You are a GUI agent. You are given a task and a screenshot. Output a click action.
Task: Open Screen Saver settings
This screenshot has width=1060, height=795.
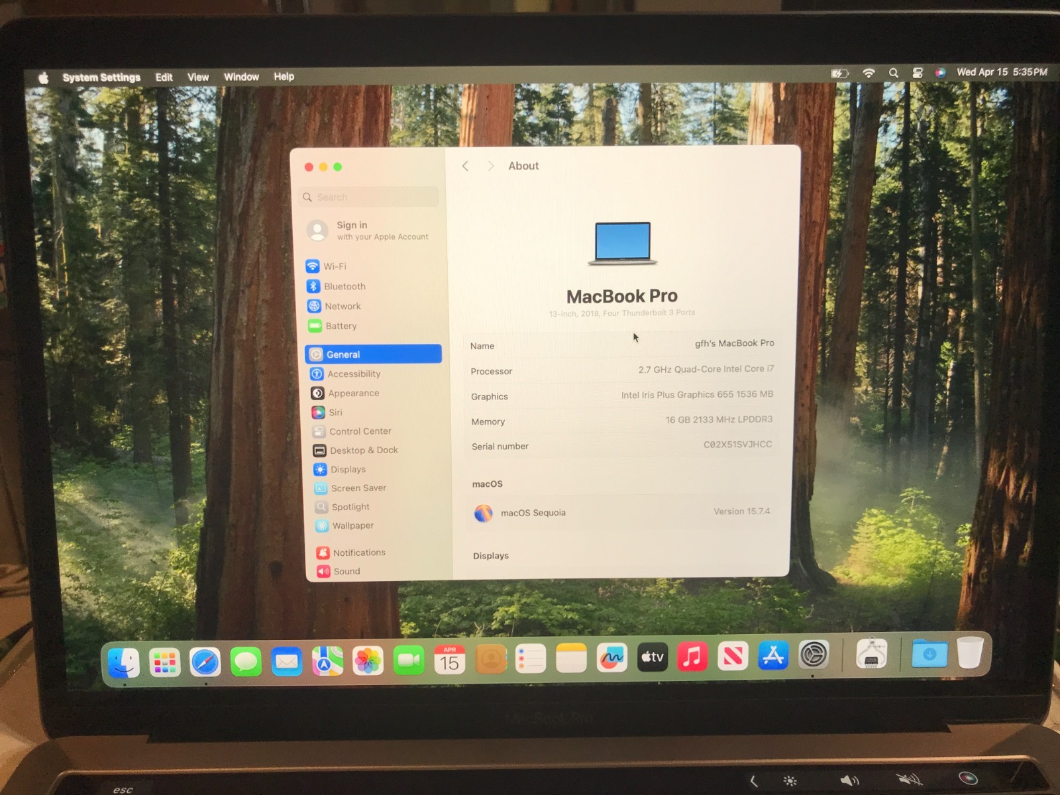pos(350,488)
